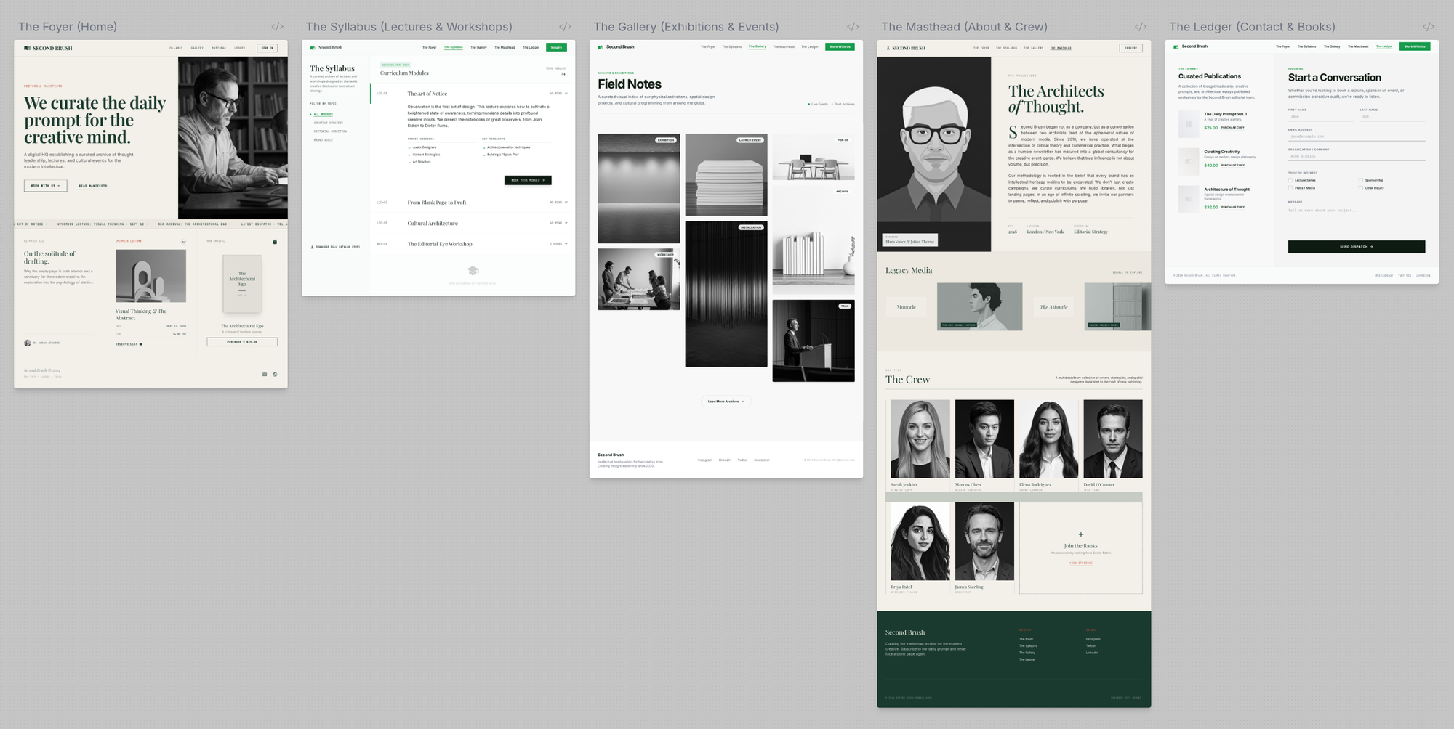Select The Masthead tab in Gallery navbar
This screenshot has height=729, width=1454.
(784, 47)
